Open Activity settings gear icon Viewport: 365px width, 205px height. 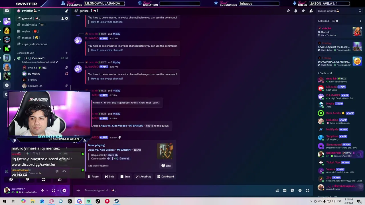point(337,21)
